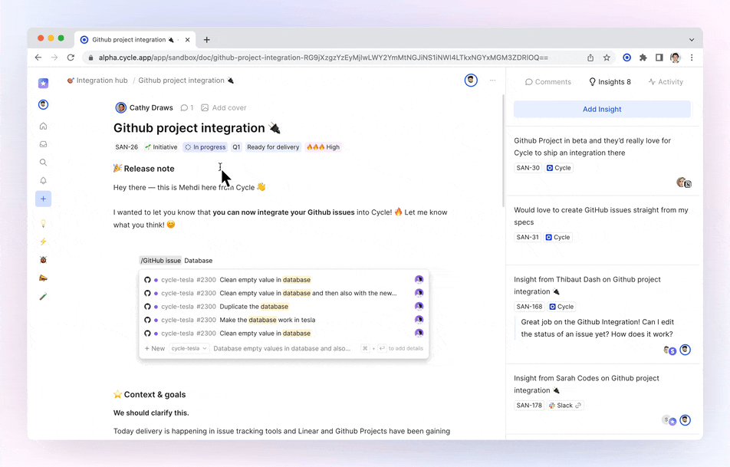Open a new browser tab
The width and height of the screenshot is (730, 467).
(207, 40)
